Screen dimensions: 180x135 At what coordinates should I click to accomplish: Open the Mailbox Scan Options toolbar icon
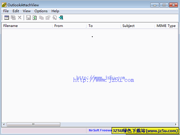pos(7,18)
